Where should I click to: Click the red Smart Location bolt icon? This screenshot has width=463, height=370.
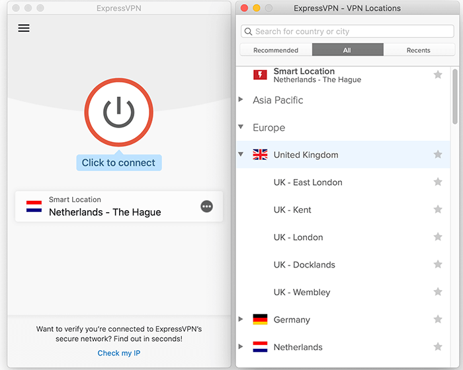coord(260,75)
